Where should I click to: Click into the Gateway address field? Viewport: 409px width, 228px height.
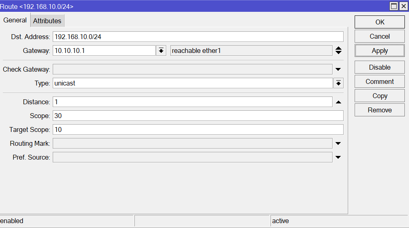[x=104, y=50]
